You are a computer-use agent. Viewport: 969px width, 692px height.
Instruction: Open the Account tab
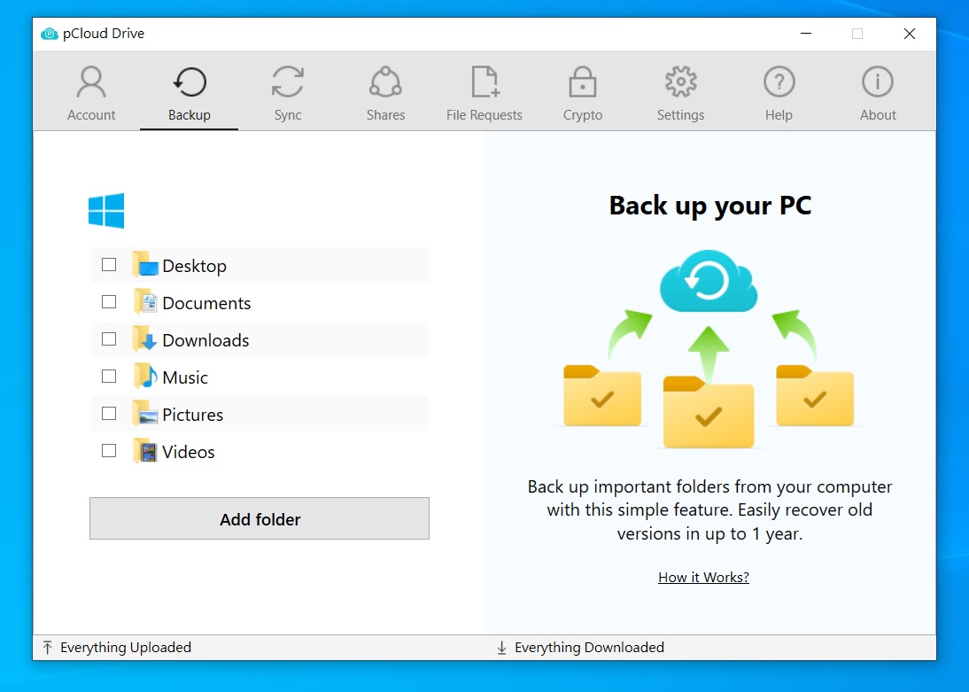click(91, 93)
